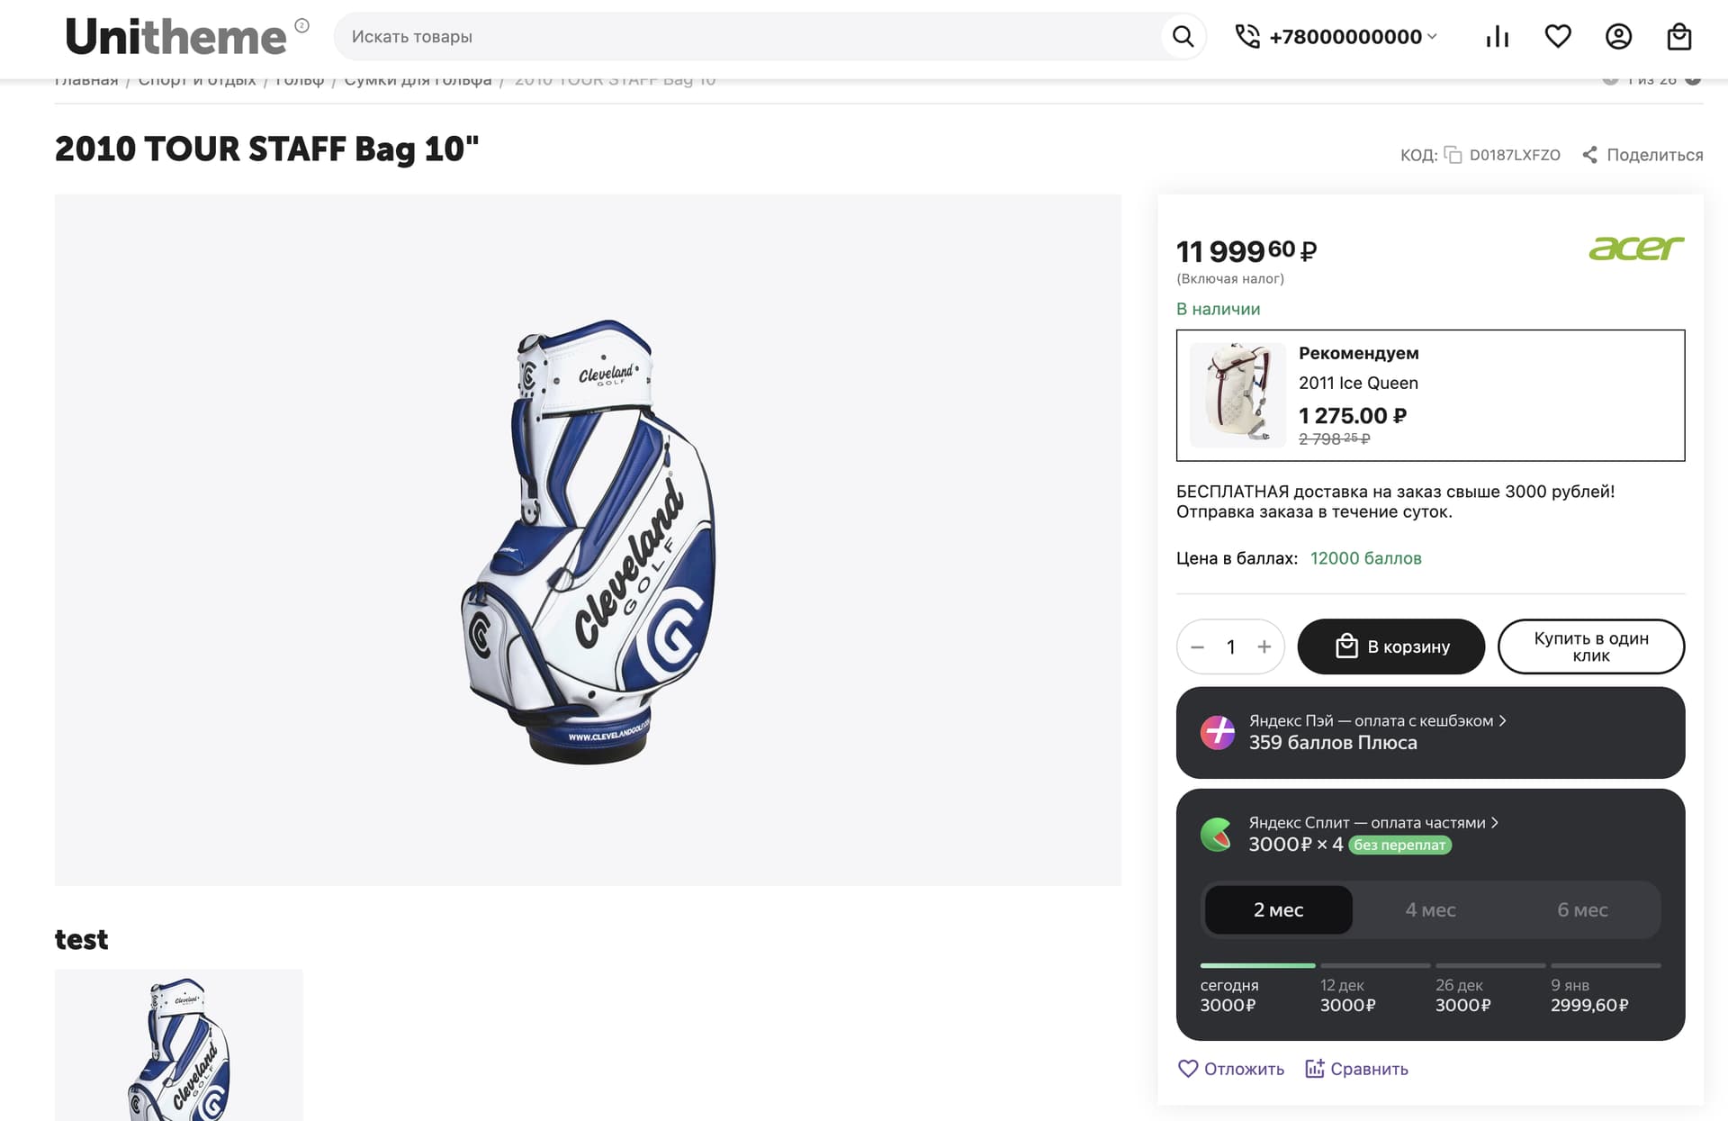
Task: Click the Отложить wishlist link
Action: click(x=1231, y=1069)
